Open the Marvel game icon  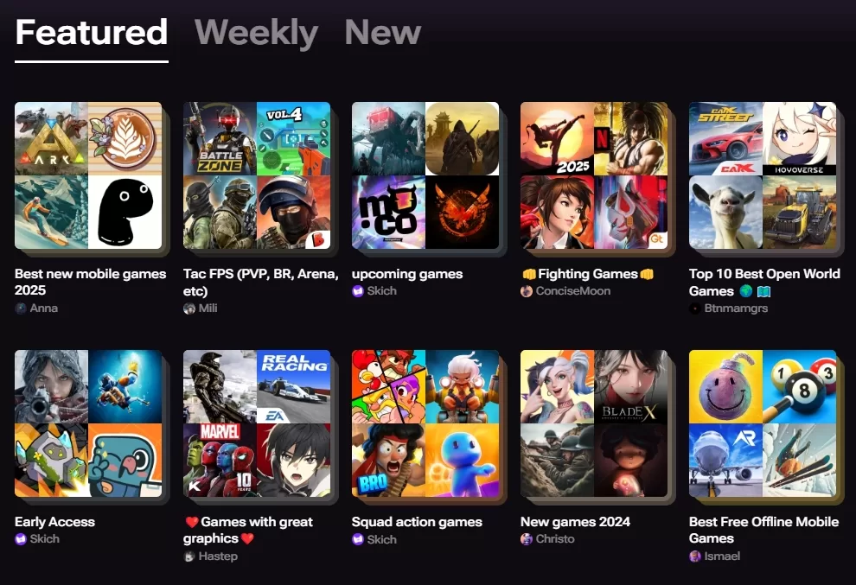click(220, 460)
